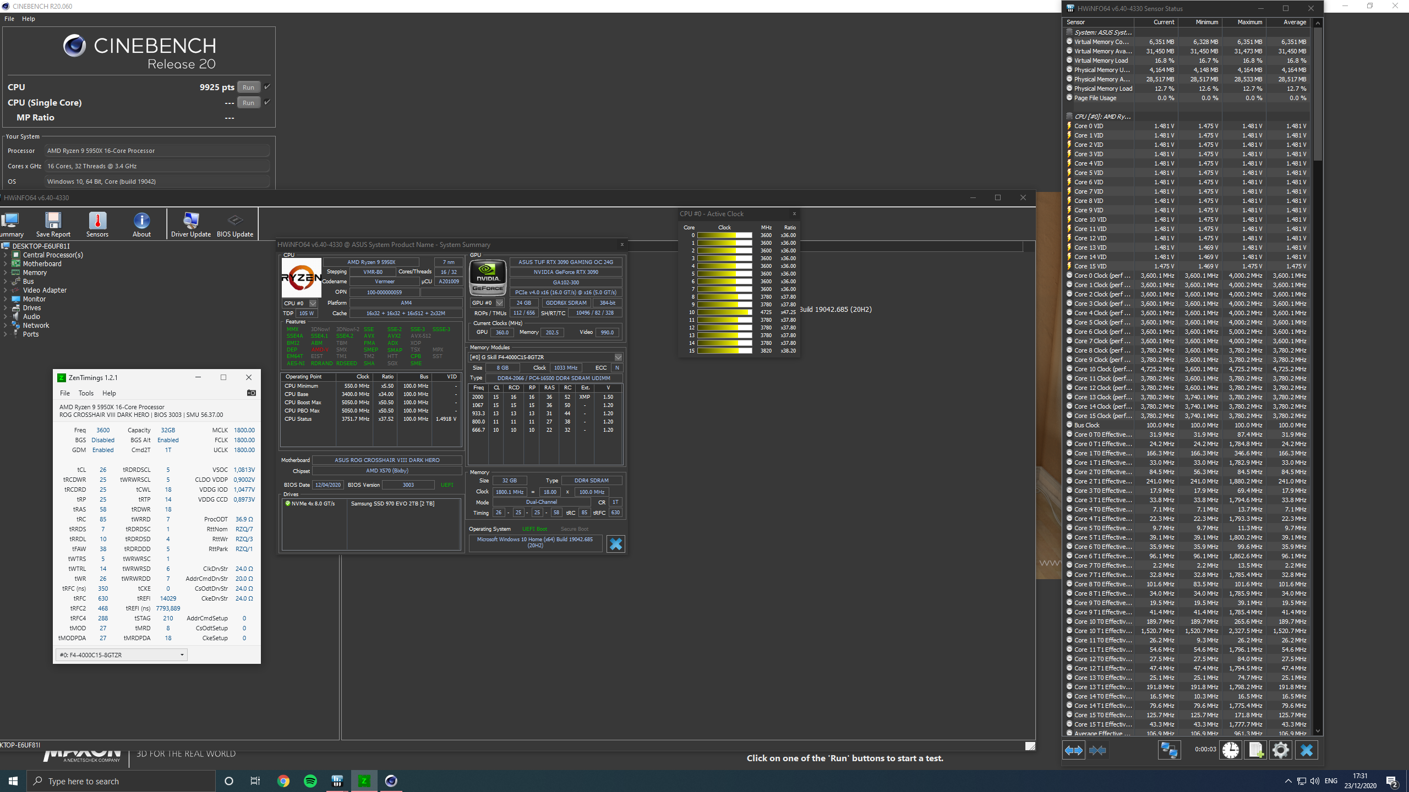Reset sensor min/max with clock icon
This screenshot has height=792, width=1409.
pyautogui.click(x=1231, y=750)
